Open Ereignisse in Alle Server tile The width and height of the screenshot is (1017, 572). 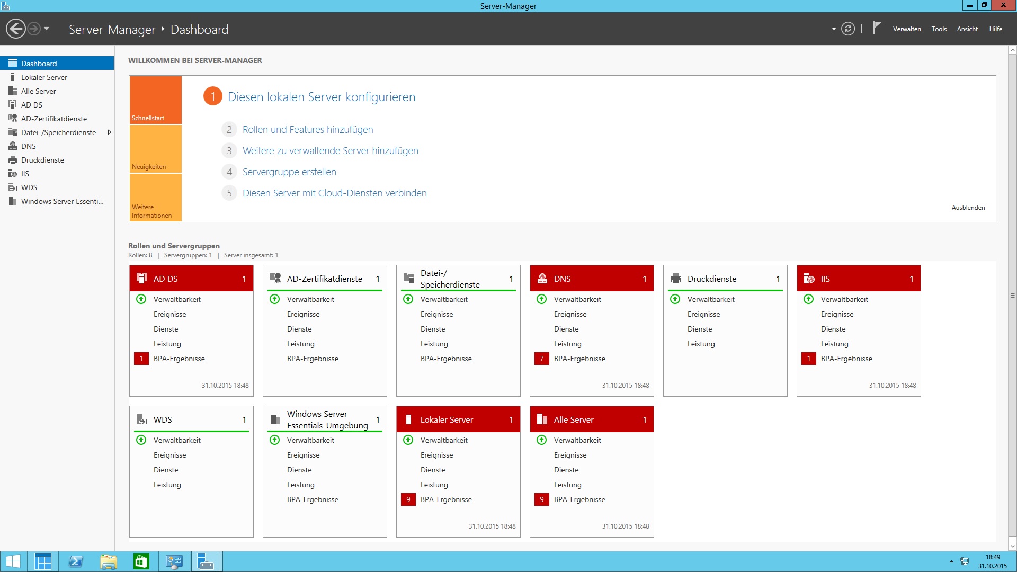click(570, 455)
